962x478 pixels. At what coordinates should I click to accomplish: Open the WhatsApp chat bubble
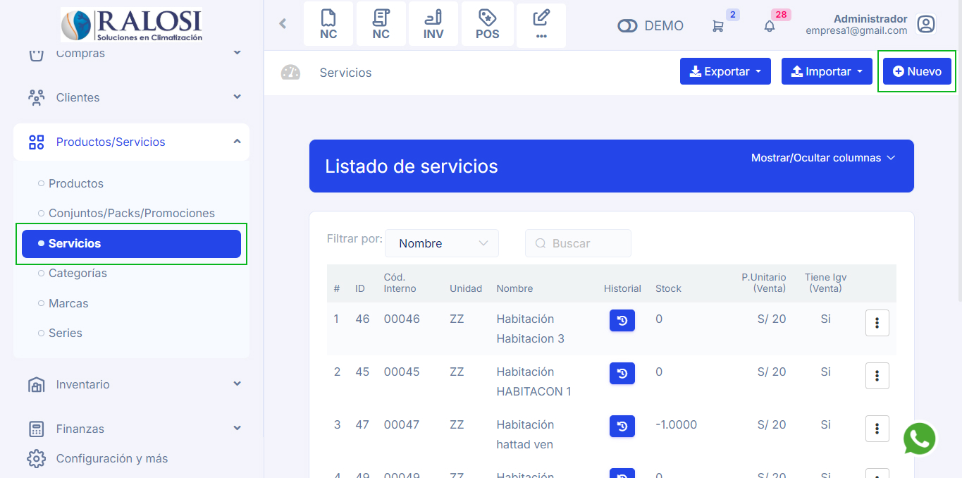pos(920,439)
